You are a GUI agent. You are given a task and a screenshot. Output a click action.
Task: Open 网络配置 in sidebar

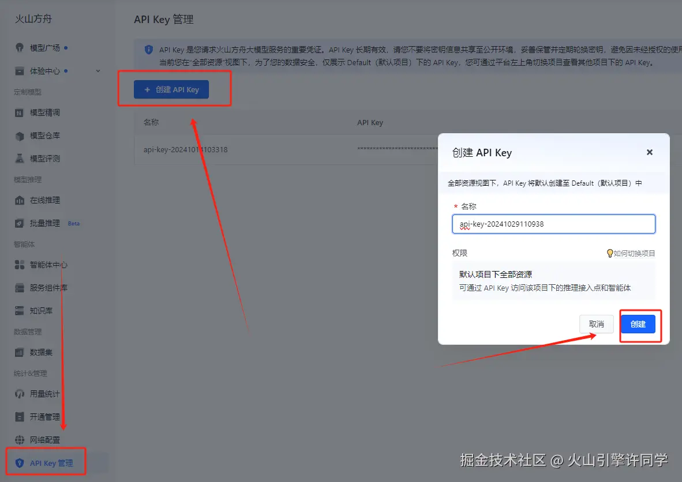pyautogui.click(x=45, y=440)
